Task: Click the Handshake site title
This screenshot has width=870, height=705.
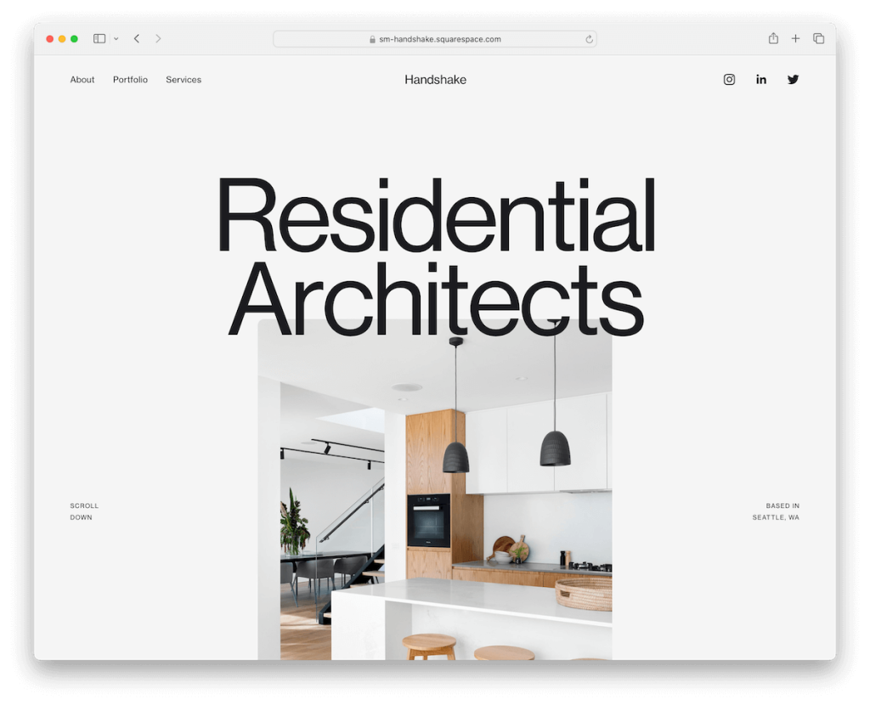Action: [436, 80]
